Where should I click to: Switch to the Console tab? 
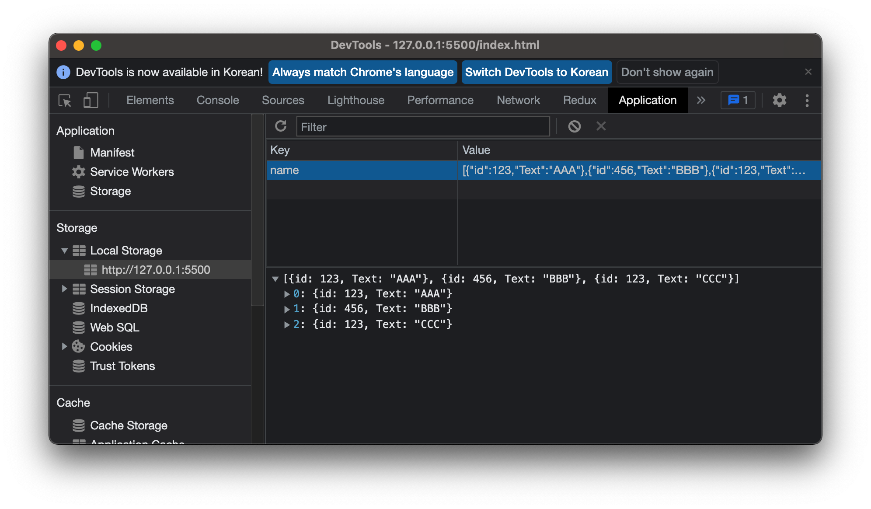click(x=218, y=101)
